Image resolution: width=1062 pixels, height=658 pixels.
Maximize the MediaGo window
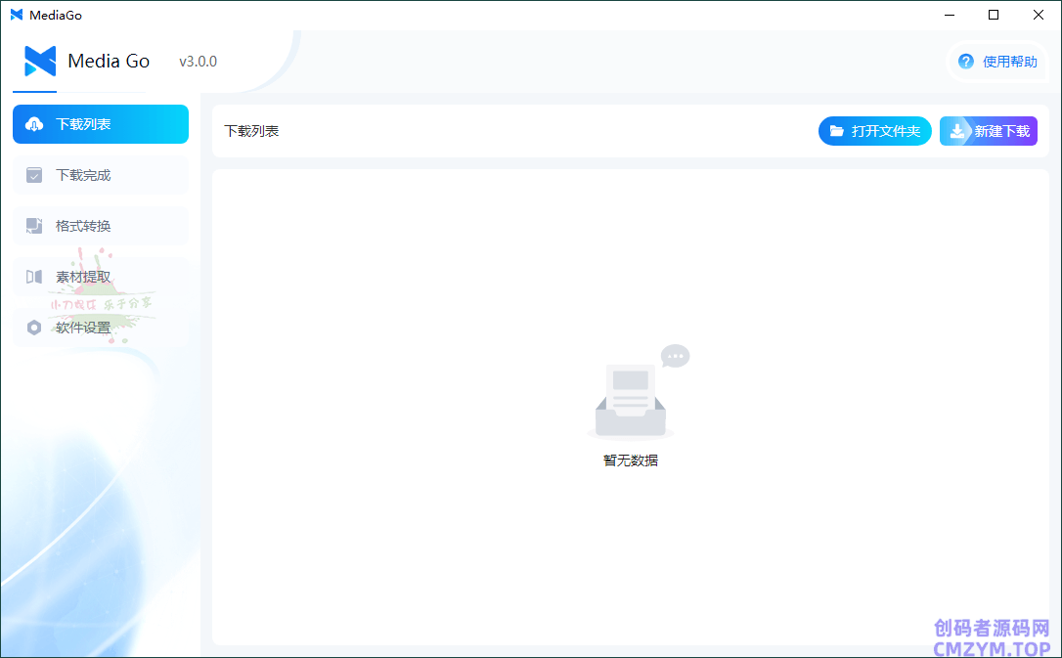[994, 15]
